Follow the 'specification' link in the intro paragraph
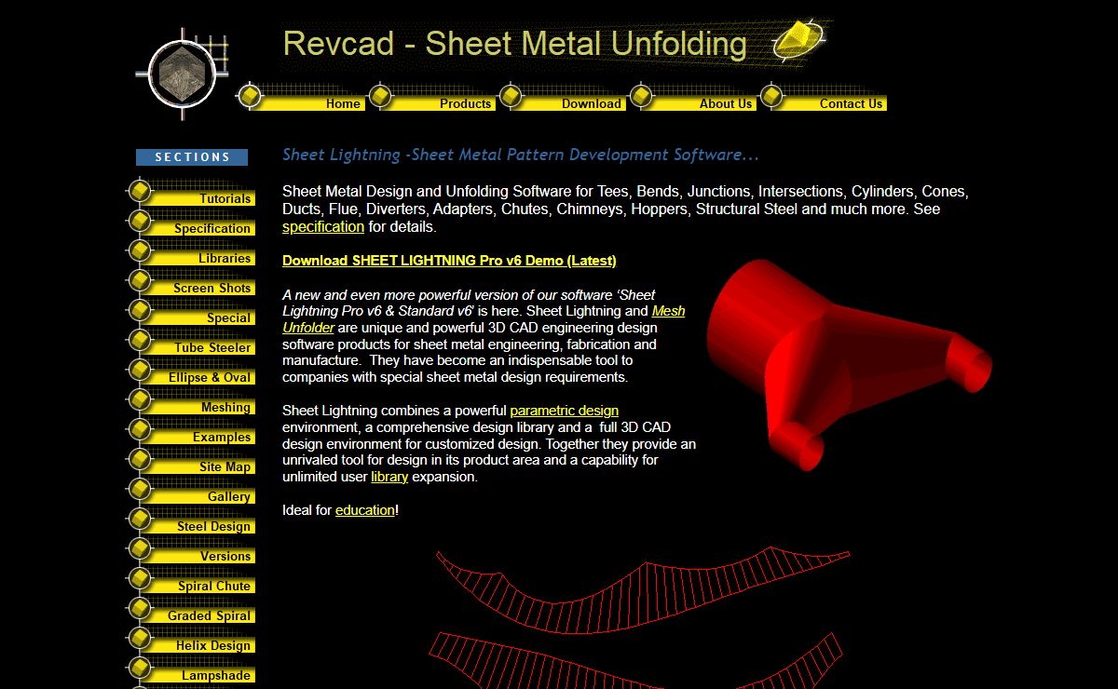The image size is (1118, 689). point(323,226)
